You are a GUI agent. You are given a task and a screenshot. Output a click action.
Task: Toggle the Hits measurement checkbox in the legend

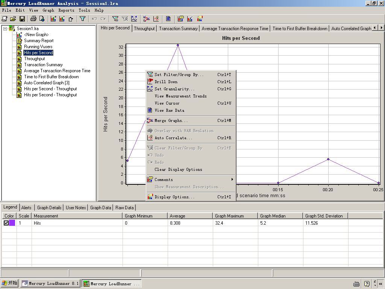pos(6,223)
